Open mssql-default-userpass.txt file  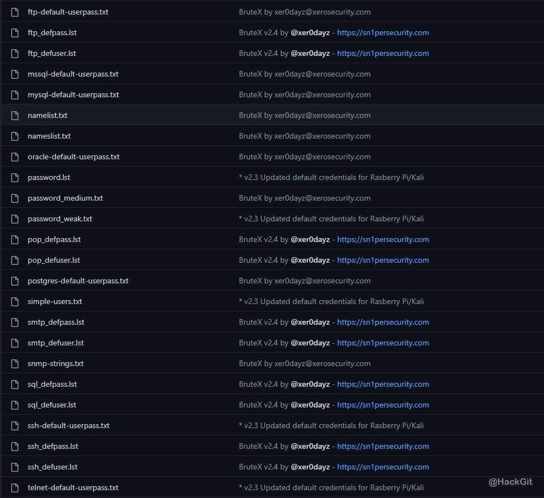73,74
